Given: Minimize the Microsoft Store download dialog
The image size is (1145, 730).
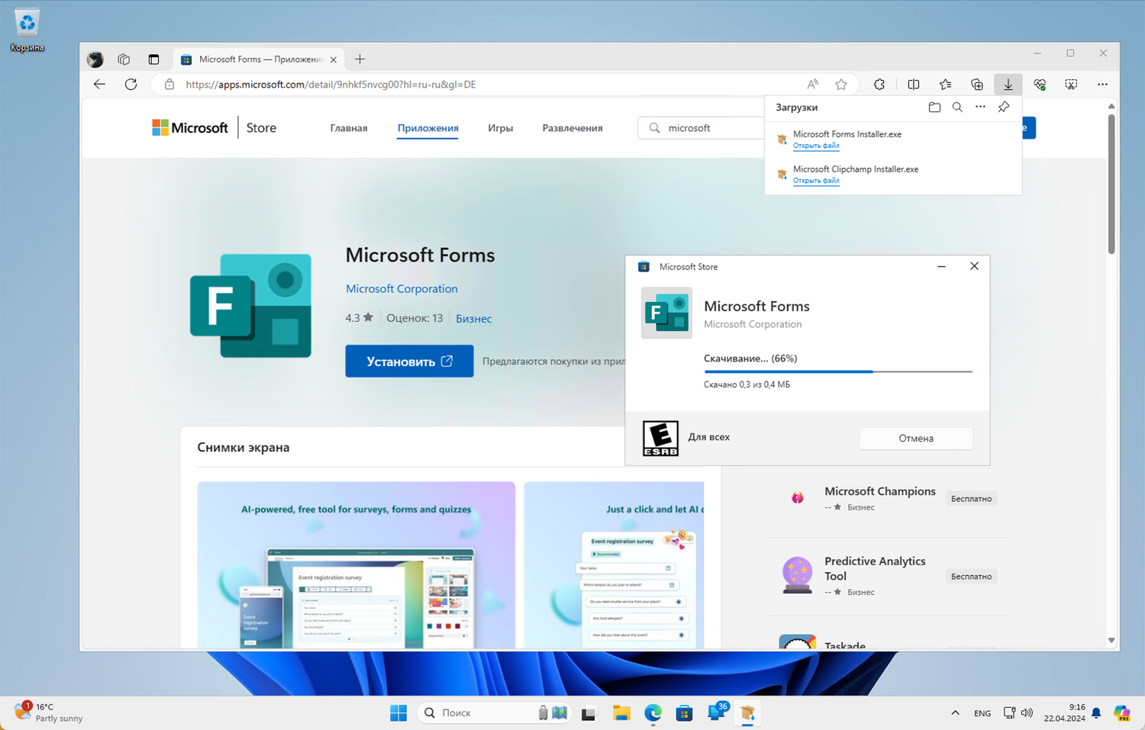Looking at the screenshot, I should (x=941, y=267).
